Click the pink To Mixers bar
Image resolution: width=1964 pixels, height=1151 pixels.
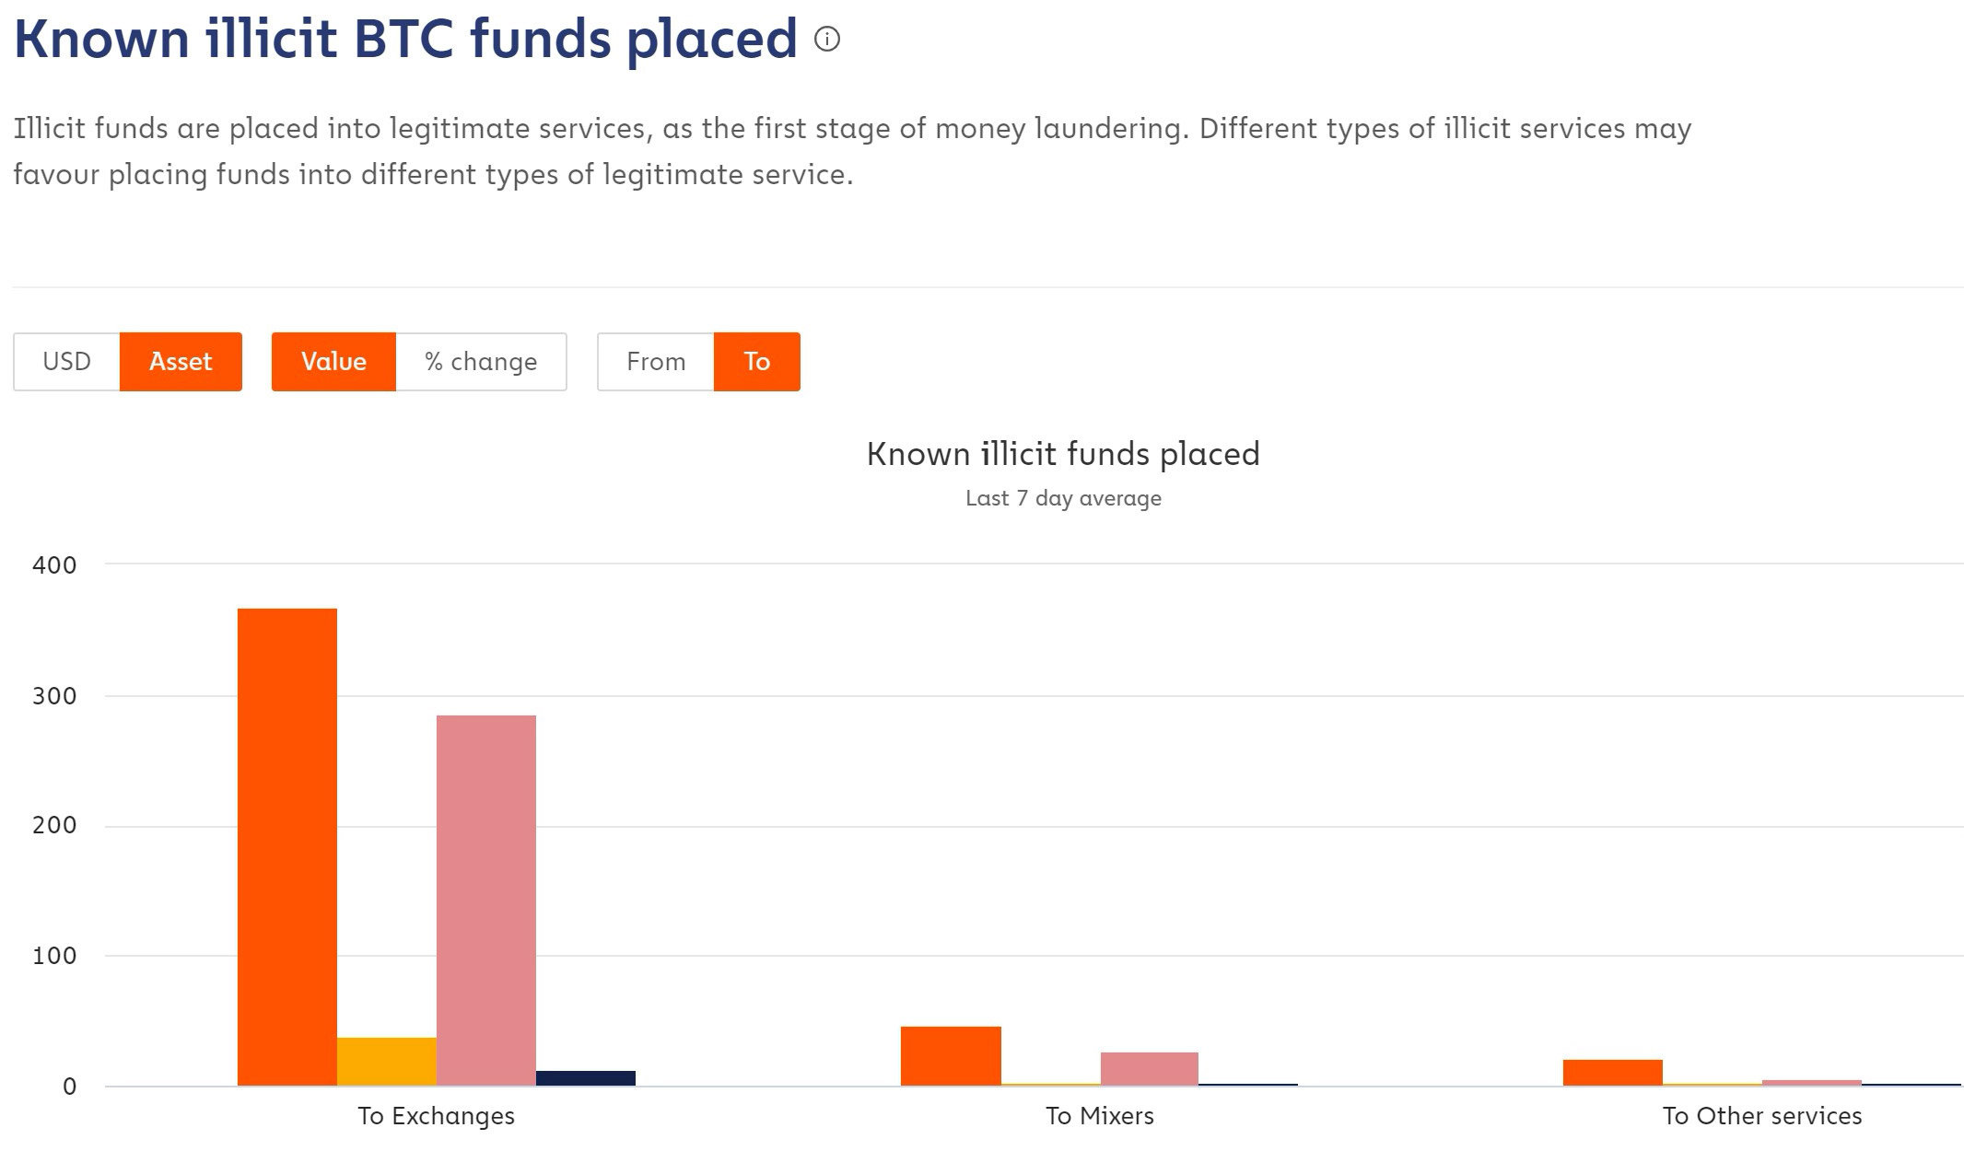click(1150, 1069)
